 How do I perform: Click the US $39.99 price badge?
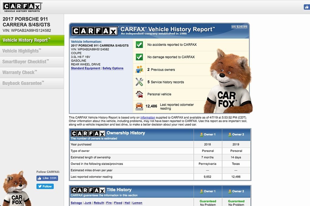pyautogui.click(x=239, y=27)
